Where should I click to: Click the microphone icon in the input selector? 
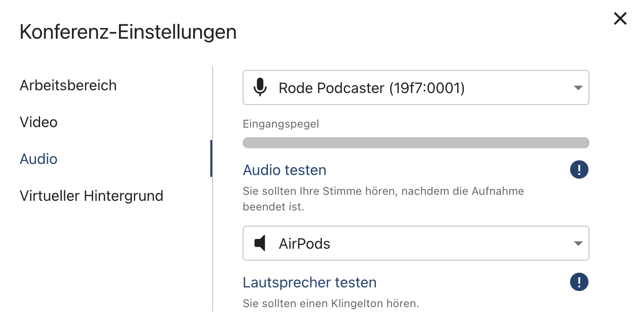pyautogui.click(x=261, y=88)
